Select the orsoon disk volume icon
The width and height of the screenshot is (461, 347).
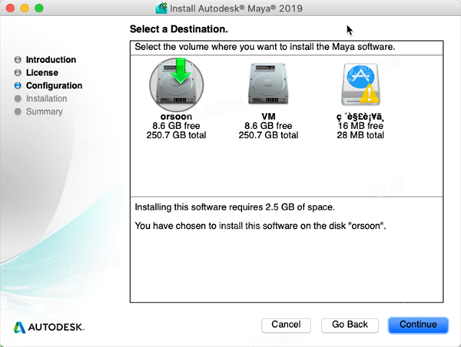pos(177,84)
